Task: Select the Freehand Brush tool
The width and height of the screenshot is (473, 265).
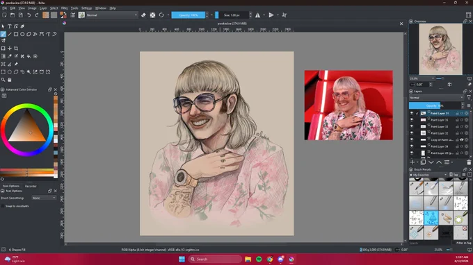Action: coord(3,34)
